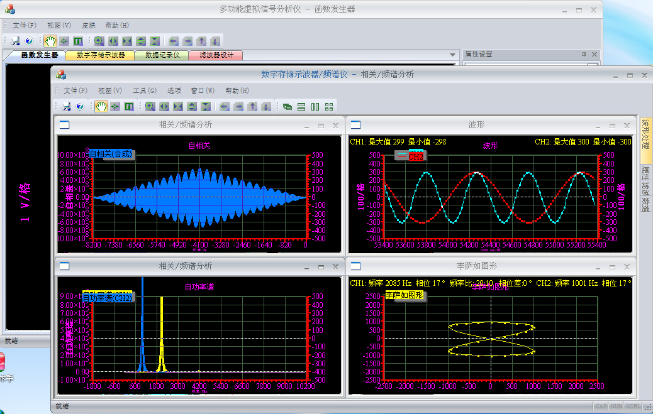Click horizontal expand icon in oscilloscope toolbar
Screen dimensions: 653x414
pos(164,107)
